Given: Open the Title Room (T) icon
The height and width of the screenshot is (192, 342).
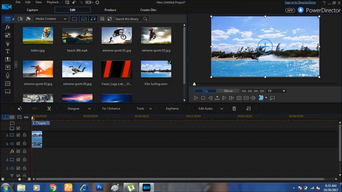Looking at the screenshot, I should (7, 51).
